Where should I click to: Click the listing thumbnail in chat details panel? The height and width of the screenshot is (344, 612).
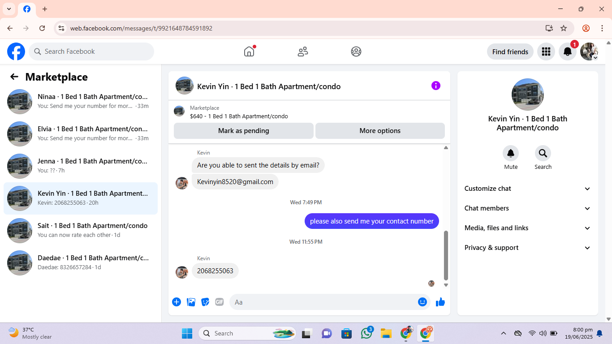(x=528, y=95)
